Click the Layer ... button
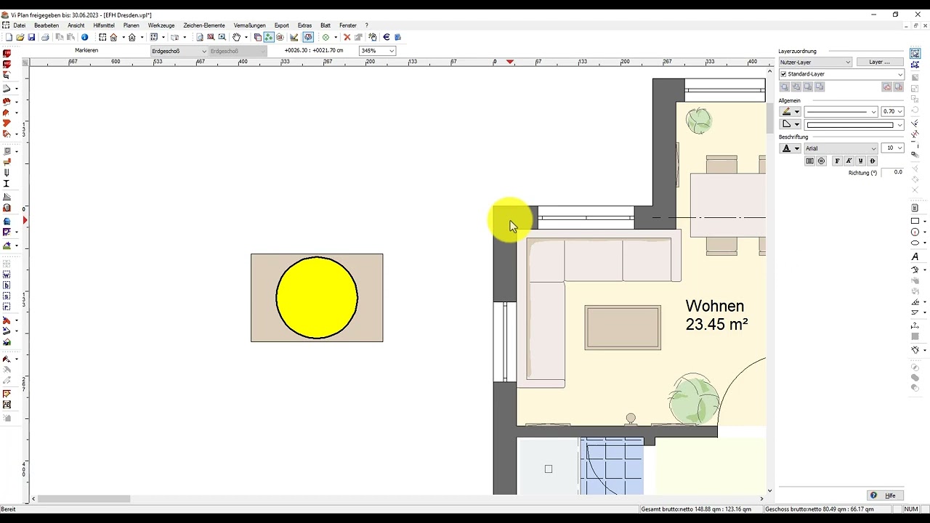Image resolution: width=930 pixels, height=523 pixels. click(880, 62)
